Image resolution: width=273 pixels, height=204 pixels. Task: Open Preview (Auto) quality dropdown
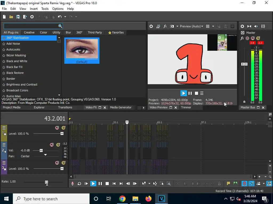pos(191,26)
